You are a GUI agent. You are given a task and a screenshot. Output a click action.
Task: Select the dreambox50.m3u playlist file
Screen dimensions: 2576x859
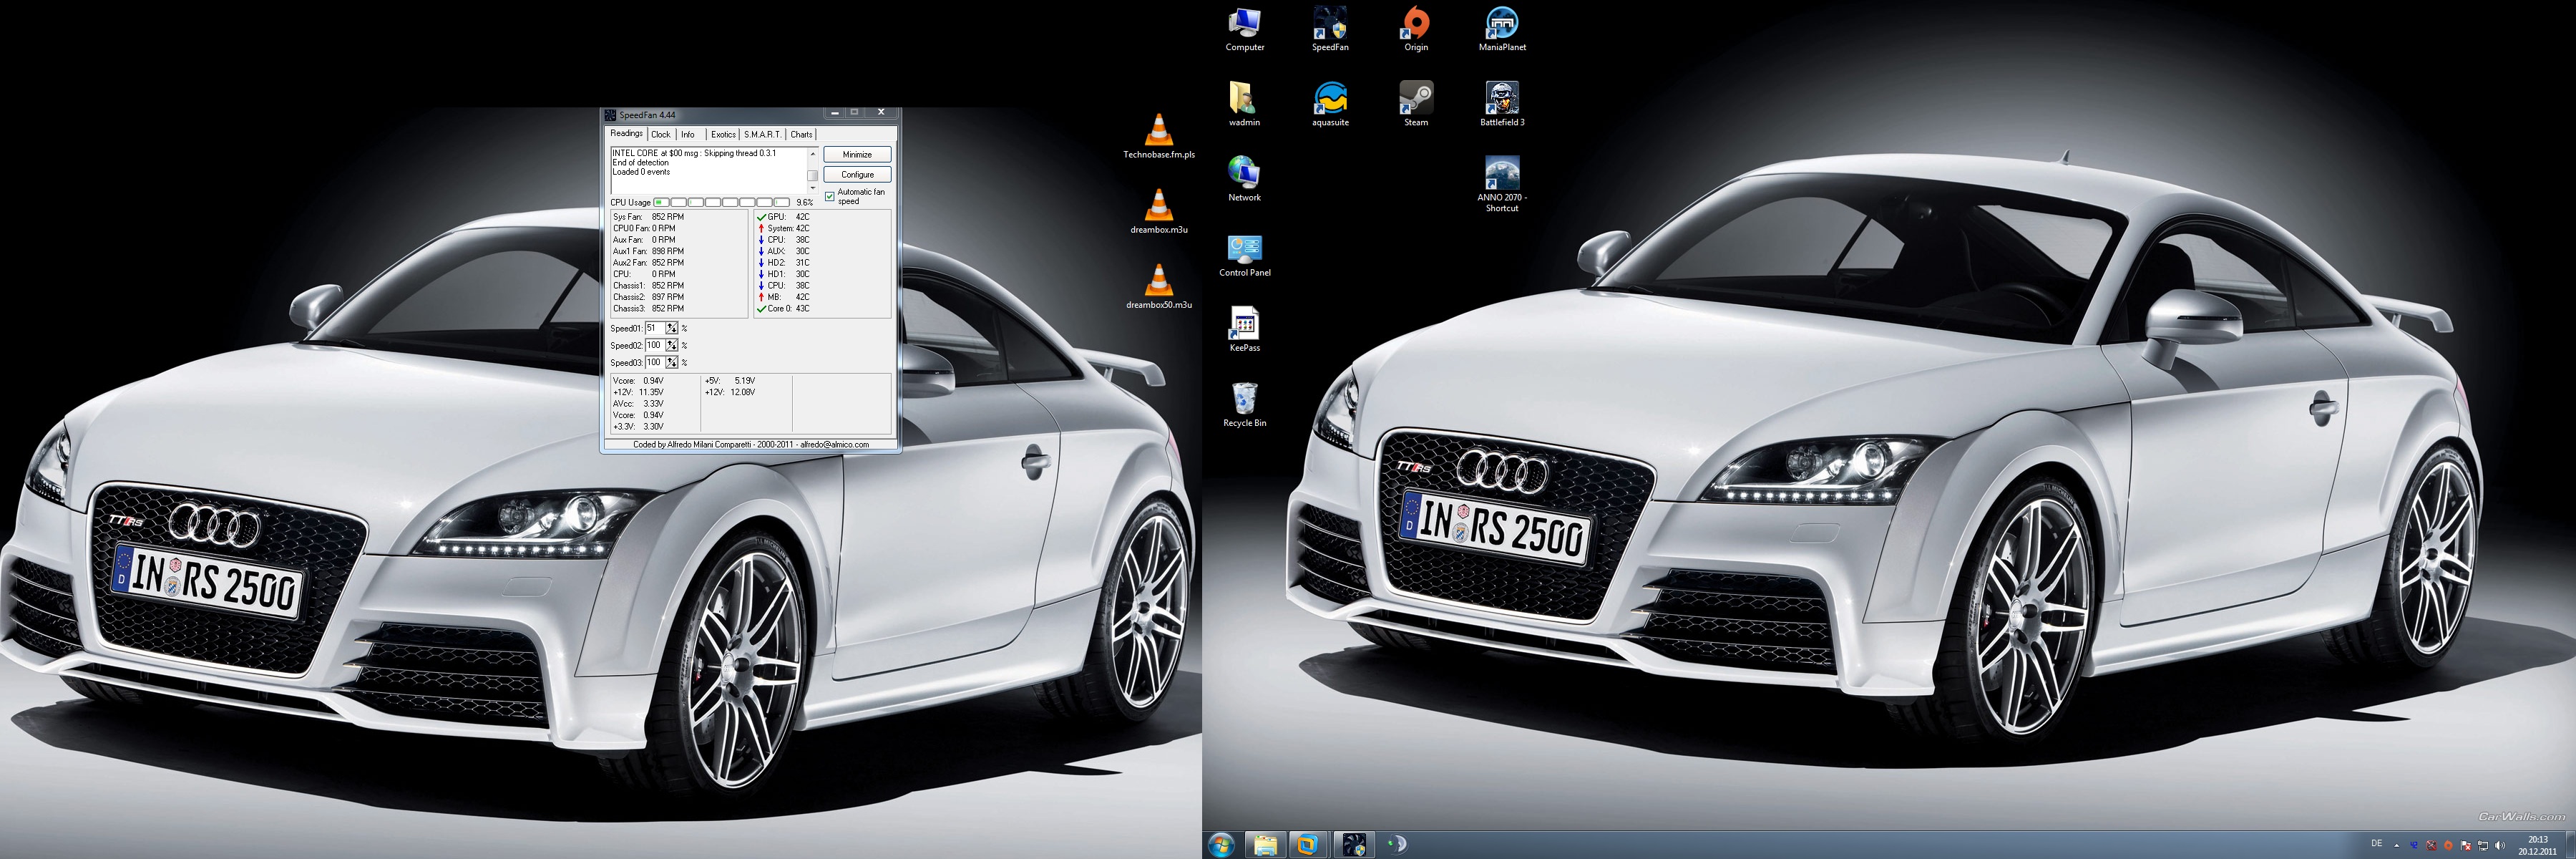pos(1159,287)
